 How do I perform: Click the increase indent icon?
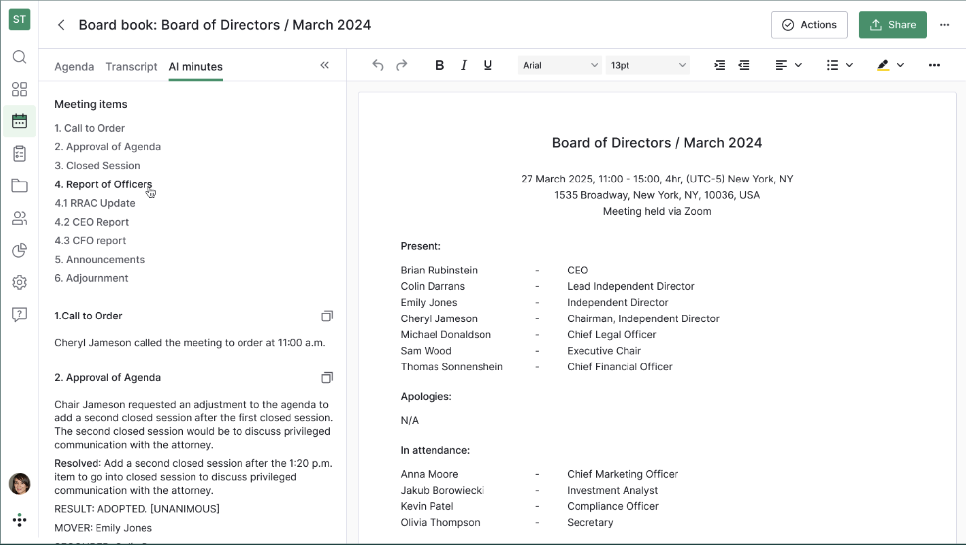(720, 65)
